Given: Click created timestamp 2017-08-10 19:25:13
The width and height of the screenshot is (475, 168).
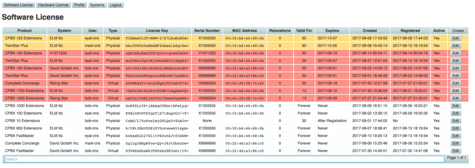Looking at the screenshot, I should tap(370, 136).
